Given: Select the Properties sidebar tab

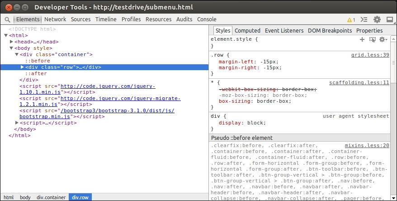Looking at the screenshot, I should point(369,31).
